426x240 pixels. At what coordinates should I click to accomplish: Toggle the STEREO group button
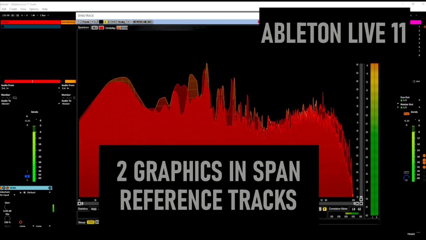pyautogui.click(x=91, y=222)
